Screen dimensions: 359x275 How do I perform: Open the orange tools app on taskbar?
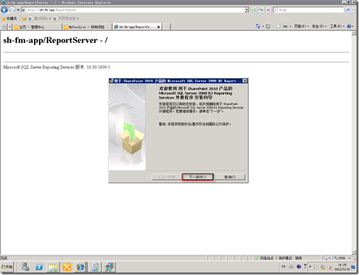[67, 267]
